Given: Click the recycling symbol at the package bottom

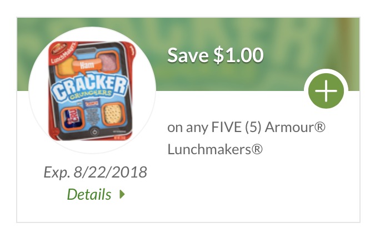Looking at the screenshot, I should click(94, 132).
